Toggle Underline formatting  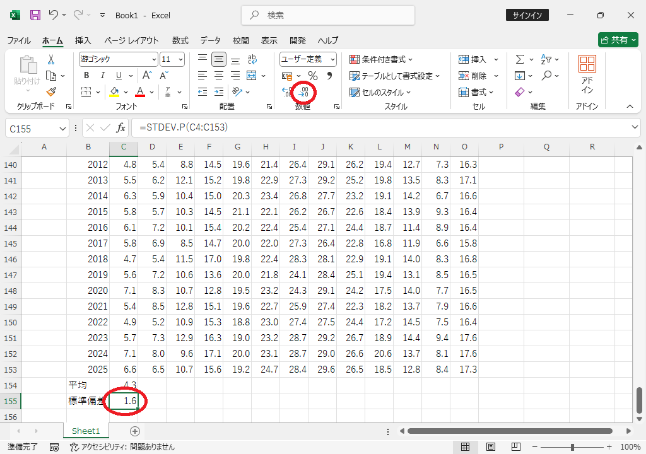tap(119, 76)
